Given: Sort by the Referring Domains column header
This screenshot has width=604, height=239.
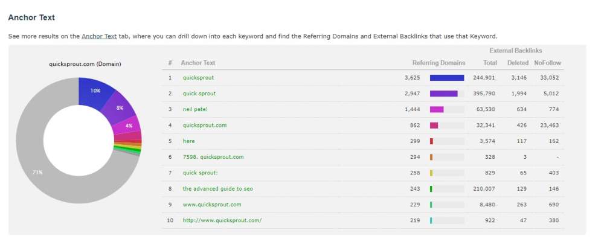Looking at the screenshot, I should (439, 63).
